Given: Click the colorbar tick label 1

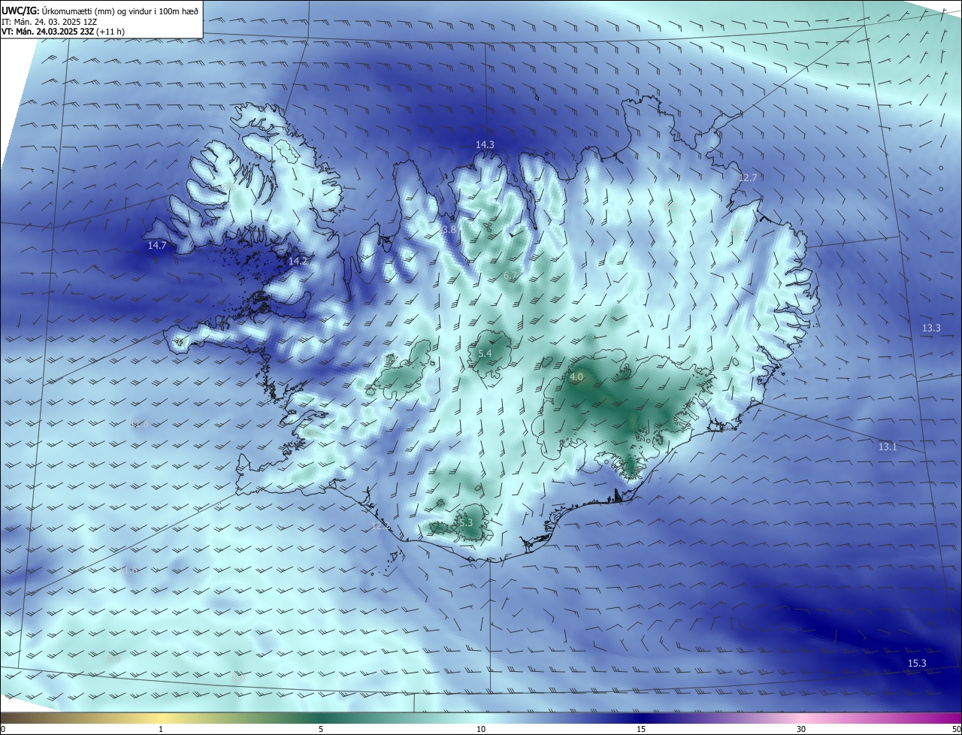Looking at the screenshot, I should coord(161,729).
